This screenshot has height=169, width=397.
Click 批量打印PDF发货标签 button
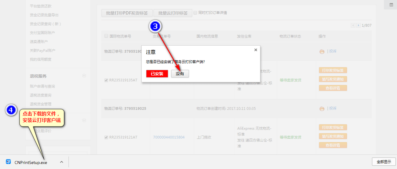point(127,13)
